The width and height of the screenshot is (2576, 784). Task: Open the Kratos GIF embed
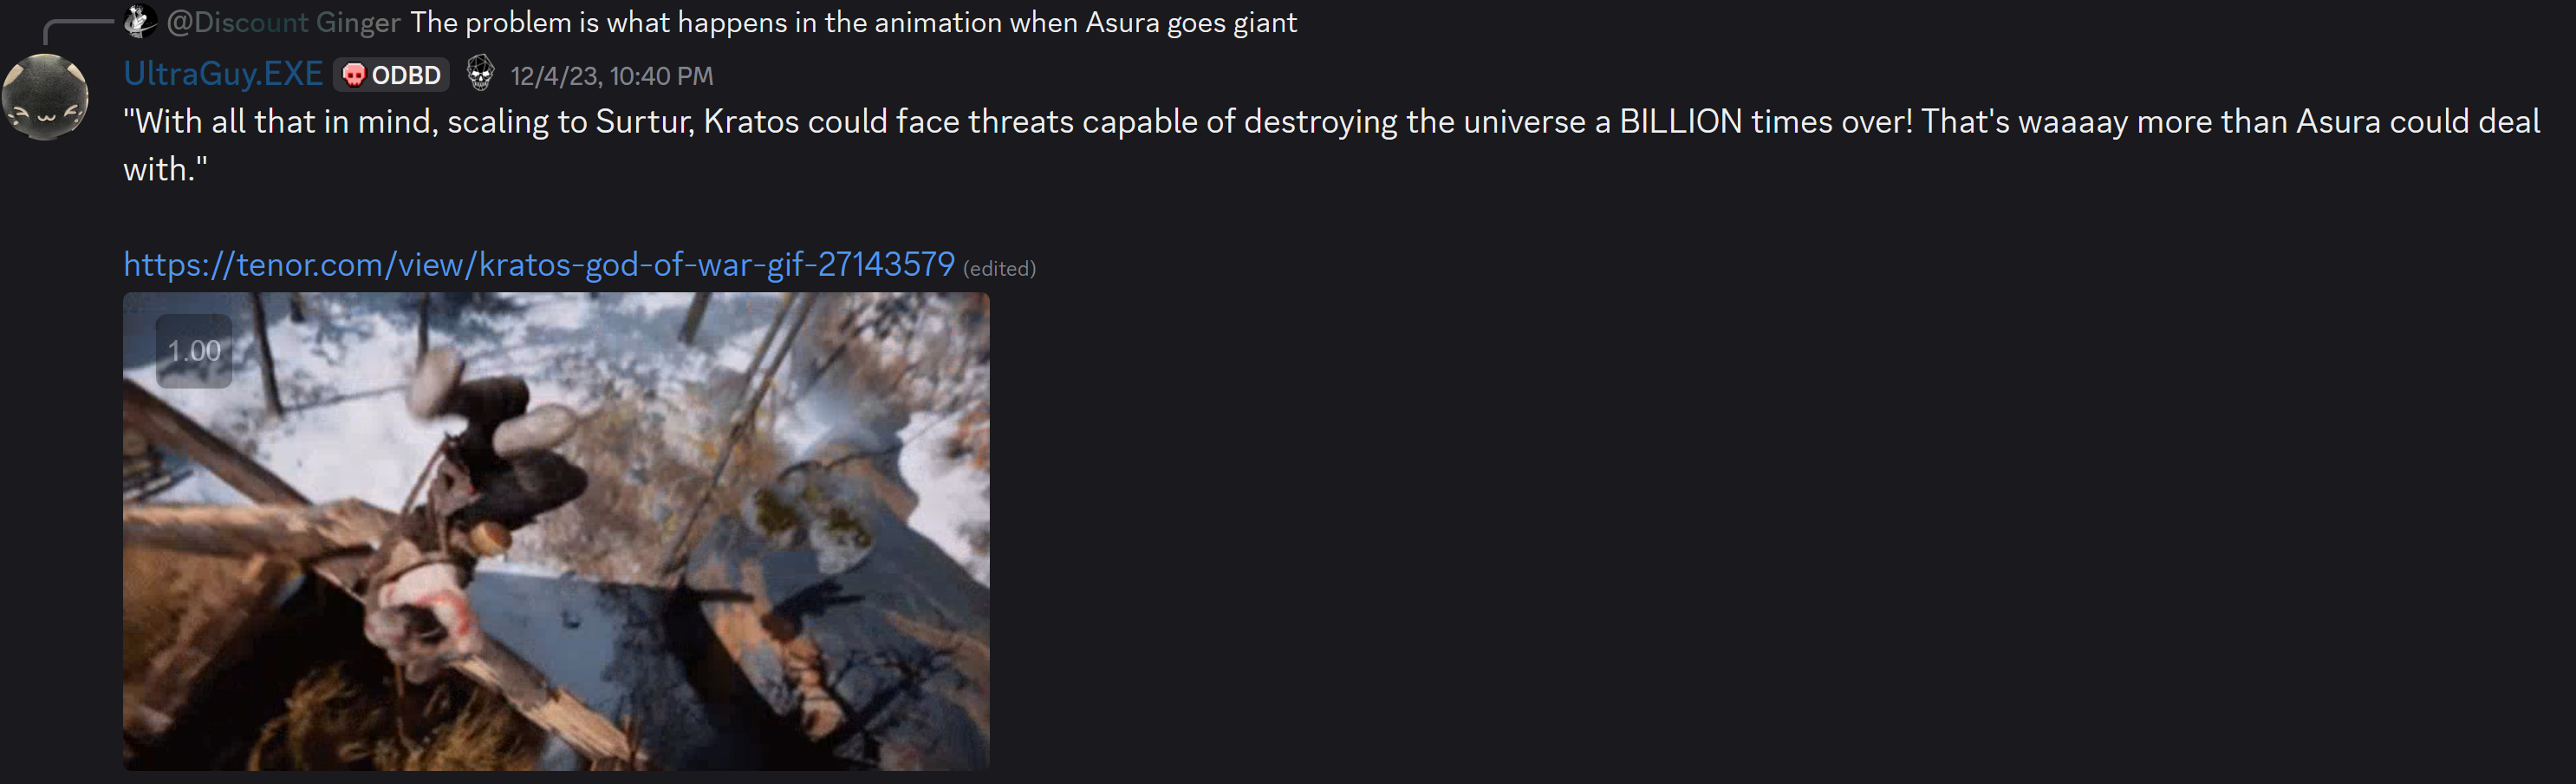pos(556,531)
